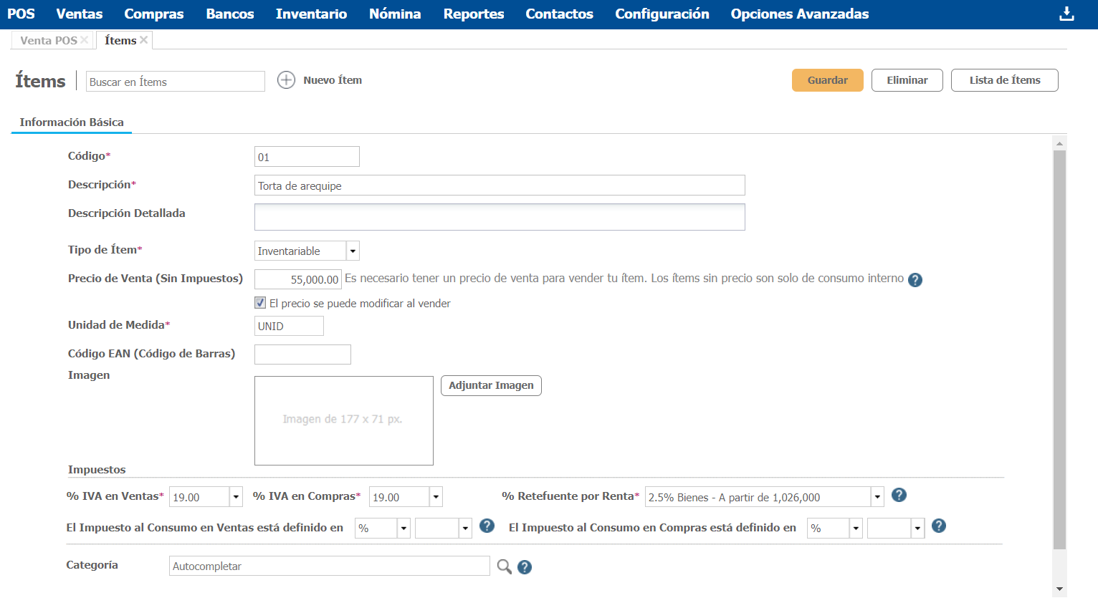Click the Buscar en Ítems search field
Screen dimensions: 1098x603
[x=176, y=82]
